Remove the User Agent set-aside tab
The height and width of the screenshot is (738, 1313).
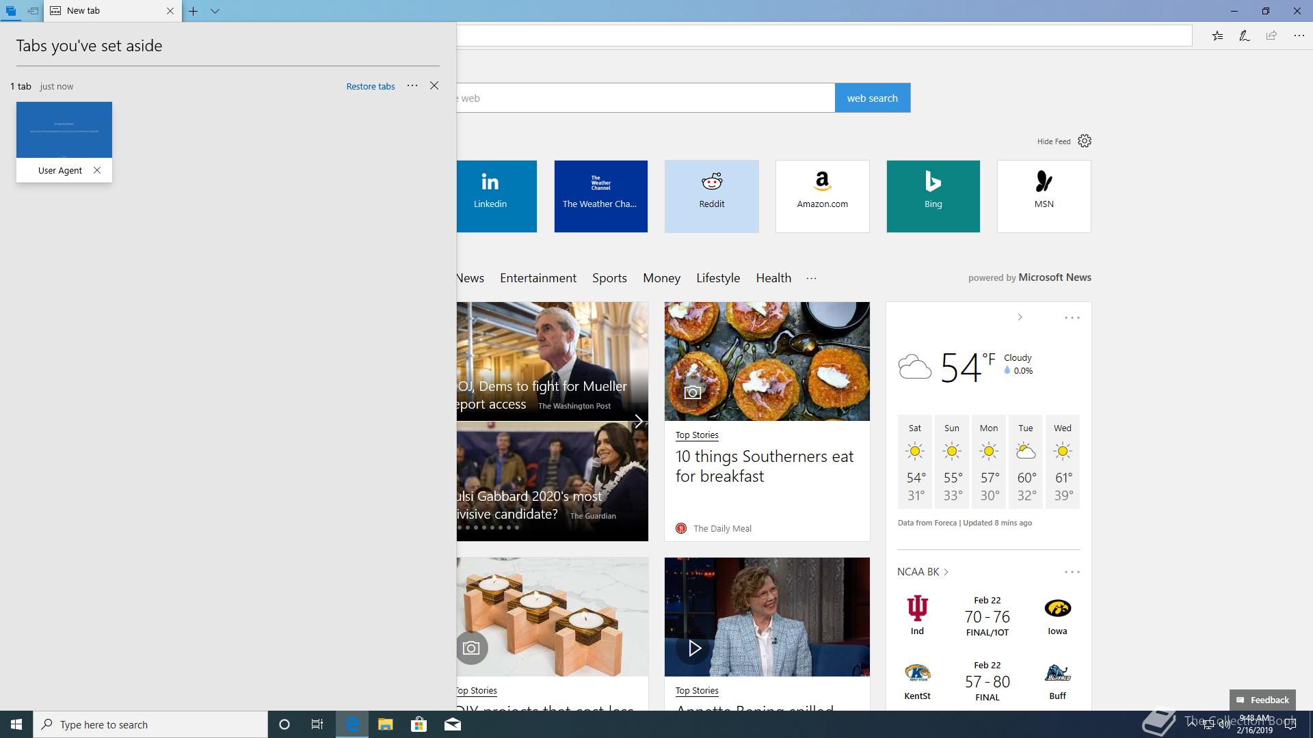coord(97,170)
